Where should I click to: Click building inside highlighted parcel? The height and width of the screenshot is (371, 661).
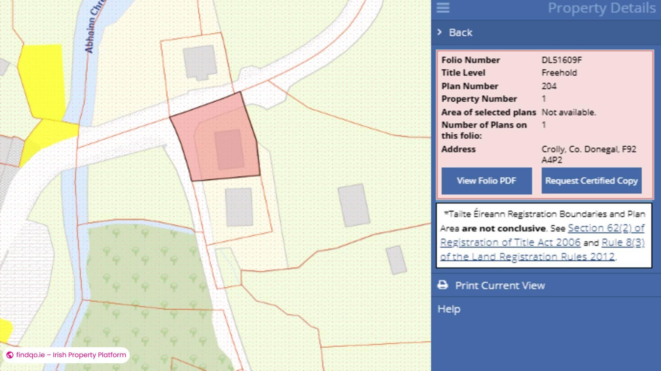(229, 149)
